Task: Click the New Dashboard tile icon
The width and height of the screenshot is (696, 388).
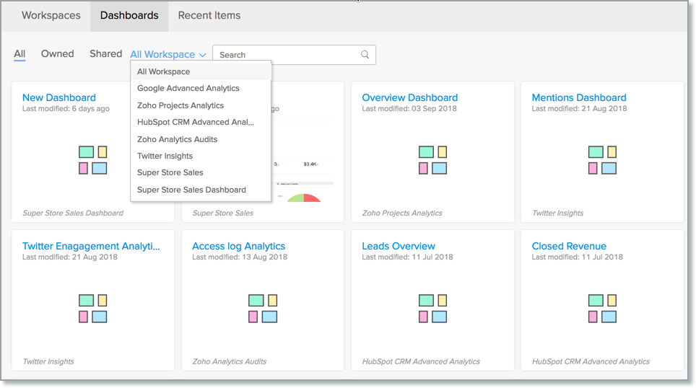Action: coord(93,160)
